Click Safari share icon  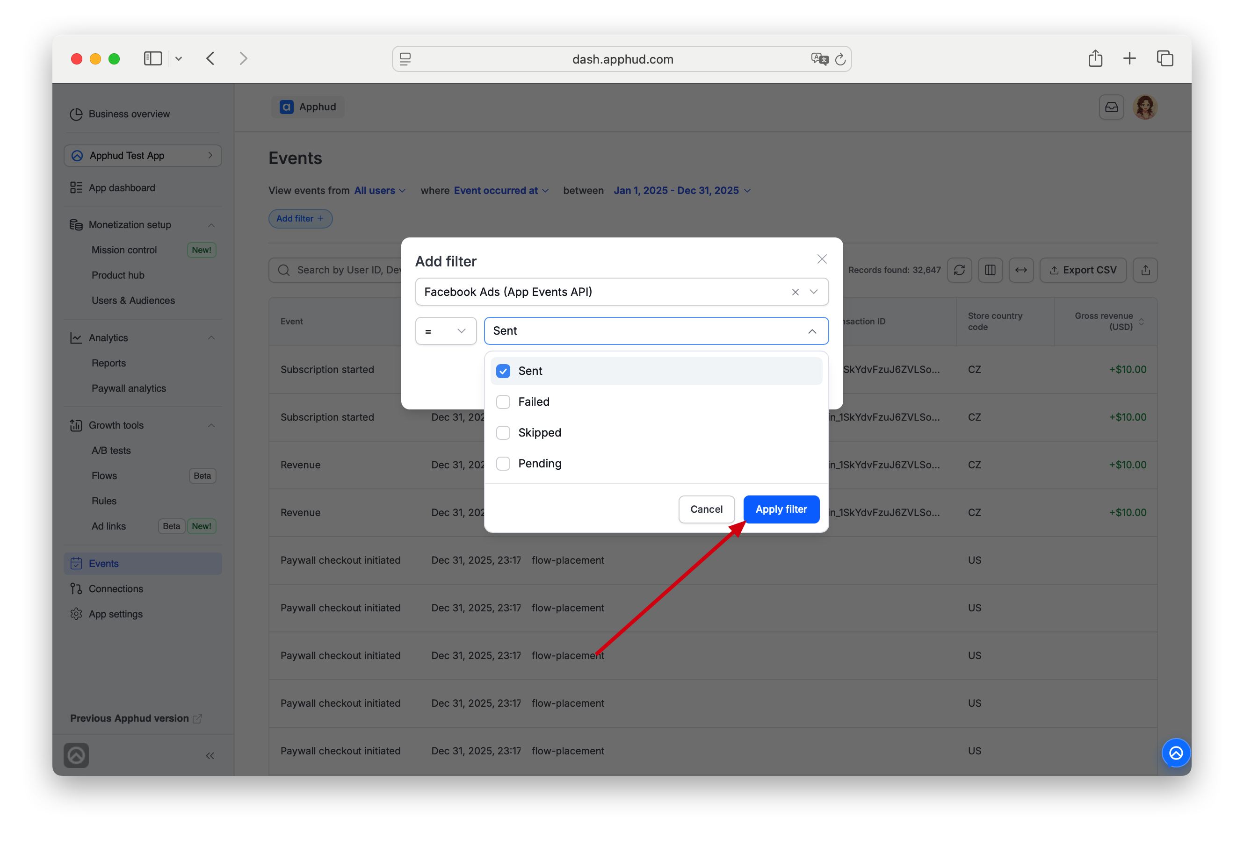pos(1095,58)
